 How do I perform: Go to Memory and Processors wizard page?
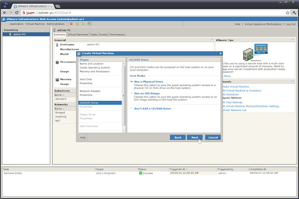94,71
